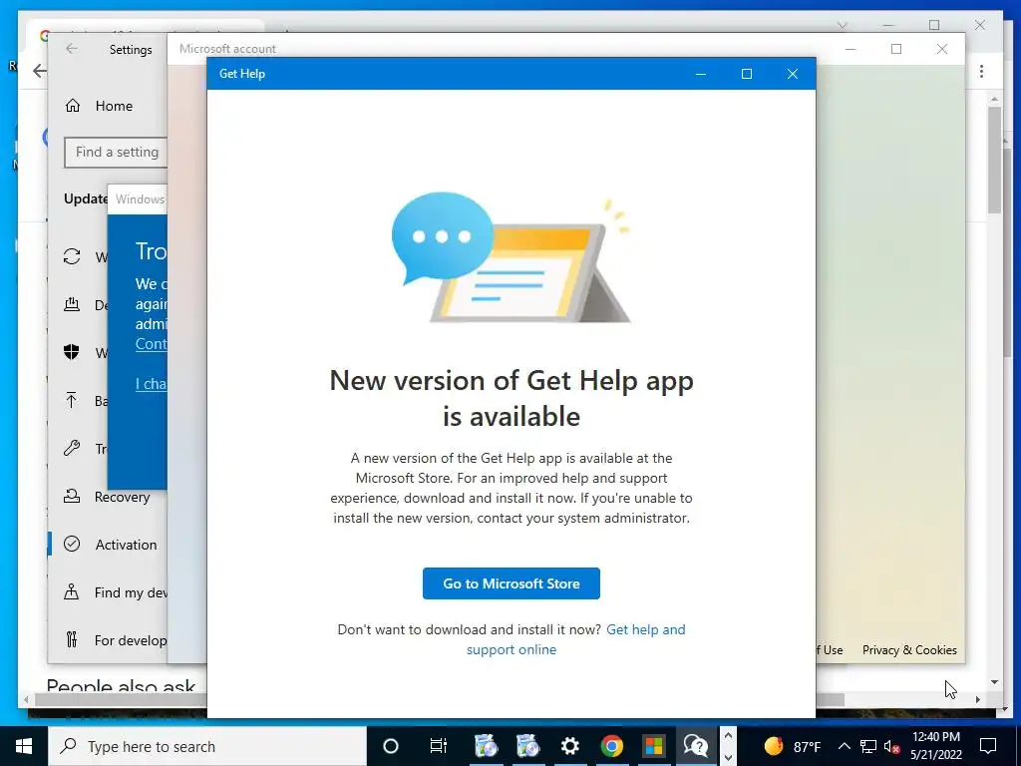
Task: Maximize the Get Help window
Action: pos(747,74)
